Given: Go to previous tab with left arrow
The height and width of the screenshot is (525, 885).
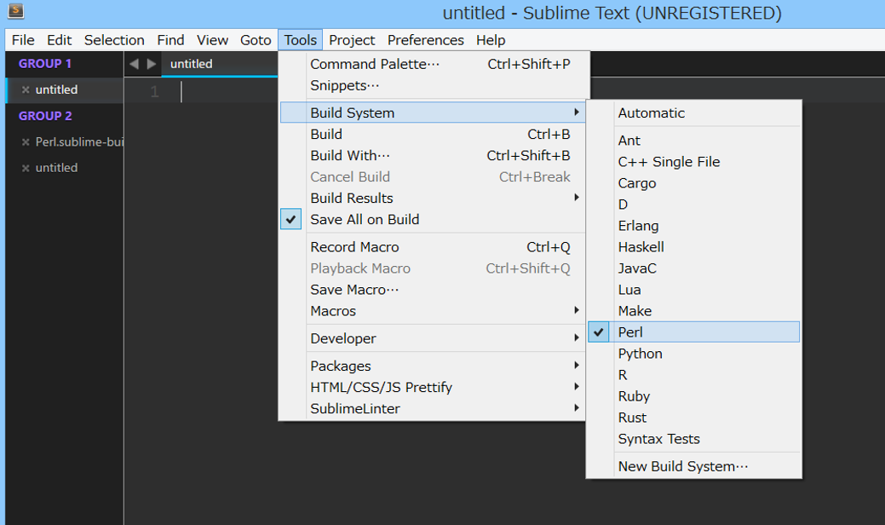Looking at the screenshot, I should [x=134, y=64].
